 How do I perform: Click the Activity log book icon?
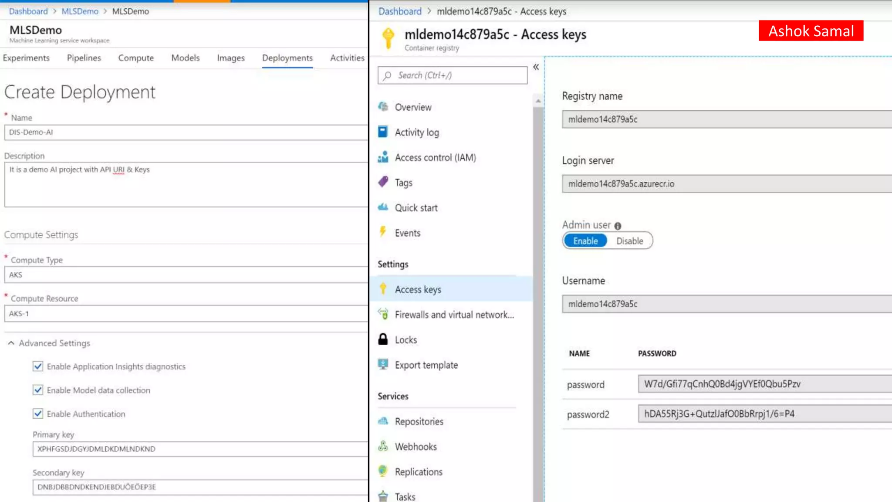[x=383, y=132]
